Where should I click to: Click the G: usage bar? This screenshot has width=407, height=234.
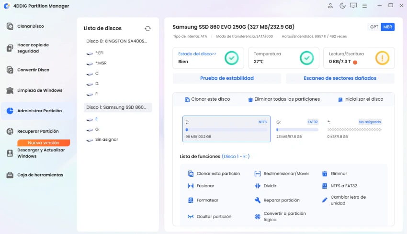tap(297, 130)
